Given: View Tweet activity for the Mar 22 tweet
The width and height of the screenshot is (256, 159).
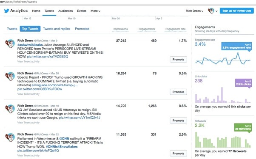Looking at the screenshot, I should (x=28, y=155).
